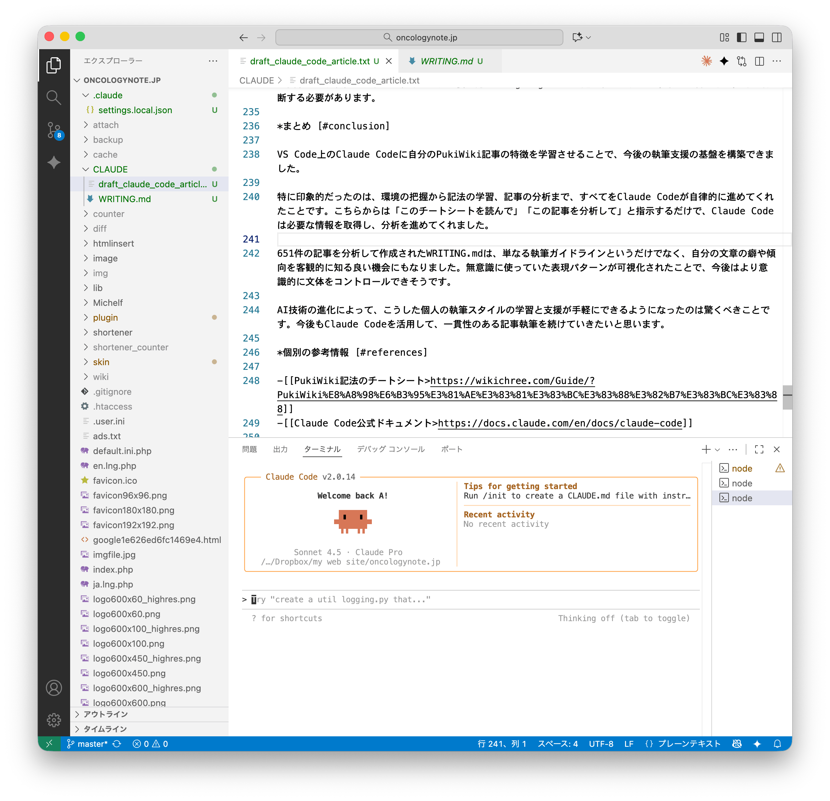
Task: Toggle the primary side bar visibility
Action: (741, 38)
